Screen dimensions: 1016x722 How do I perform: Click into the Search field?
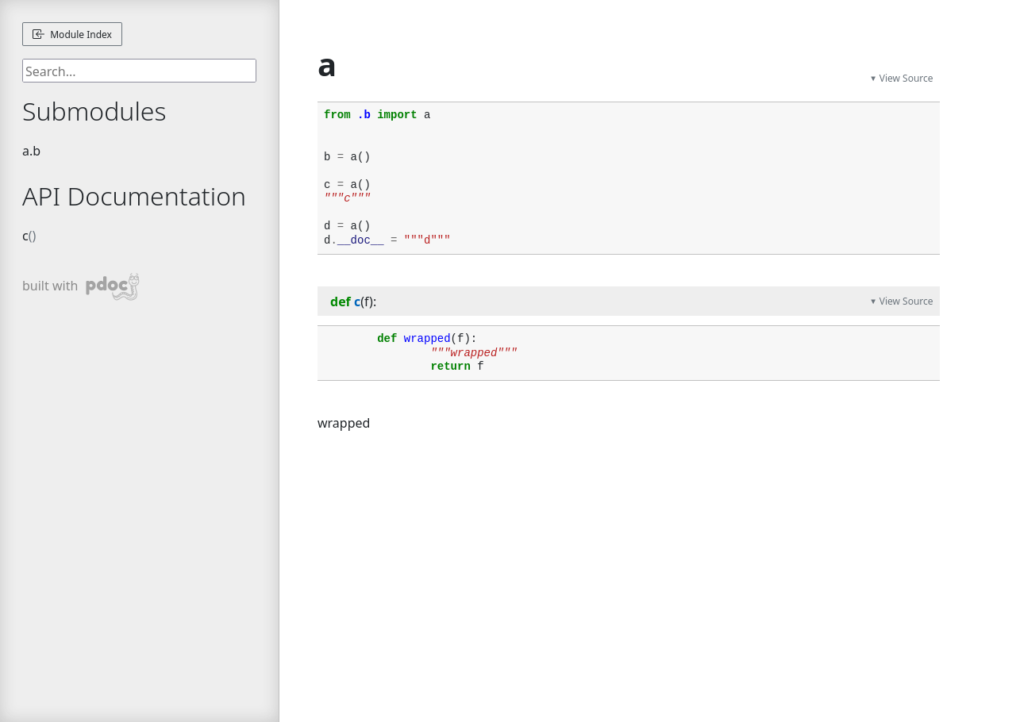click(139, 71)
